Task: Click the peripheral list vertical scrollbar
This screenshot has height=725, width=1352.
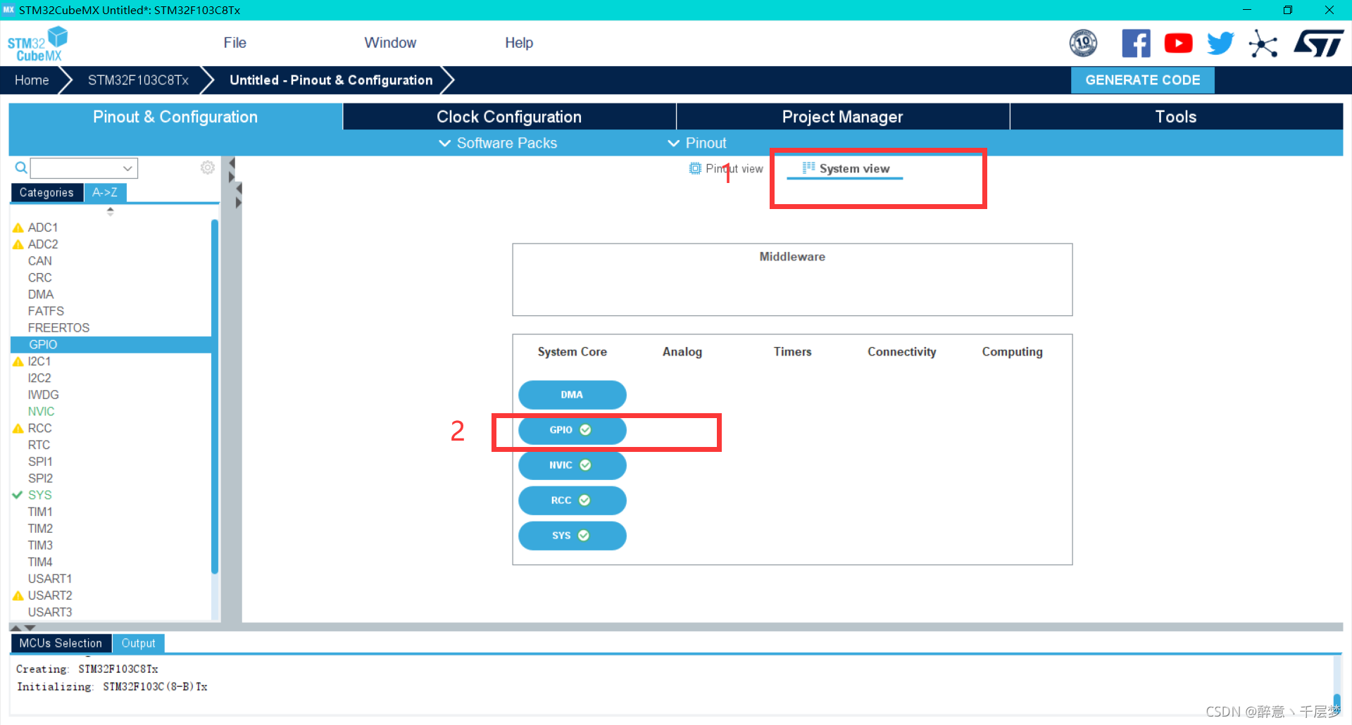Action: tap(214, 396)
